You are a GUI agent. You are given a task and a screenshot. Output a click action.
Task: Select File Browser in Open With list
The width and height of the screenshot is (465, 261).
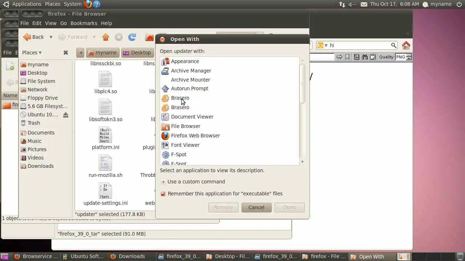[x=230, y=126]
